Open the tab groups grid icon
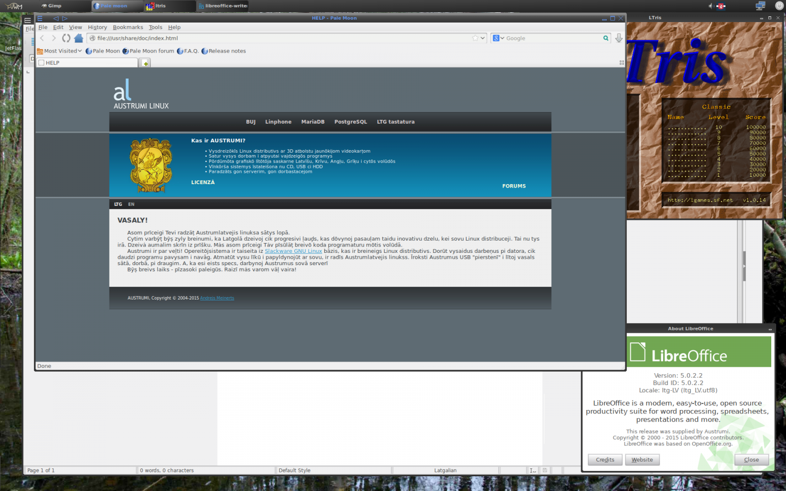This screenshot has width=786, height=491. click(x=621, y=63)
